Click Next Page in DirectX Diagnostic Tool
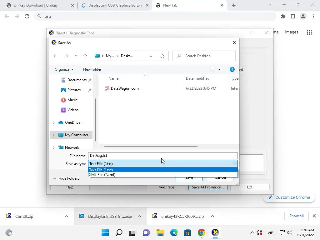Image resolution: width=320 pixels, height=240 pixels. click(x=166, y=187)
